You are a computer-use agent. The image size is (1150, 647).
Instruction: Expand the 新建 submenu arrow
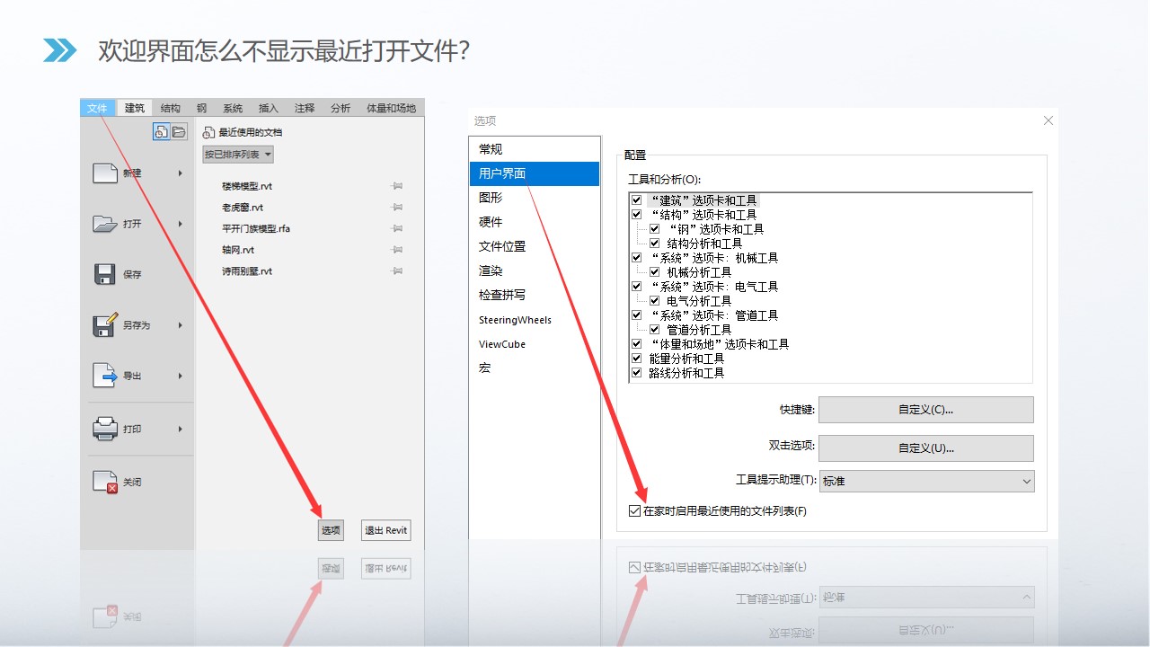181,173
